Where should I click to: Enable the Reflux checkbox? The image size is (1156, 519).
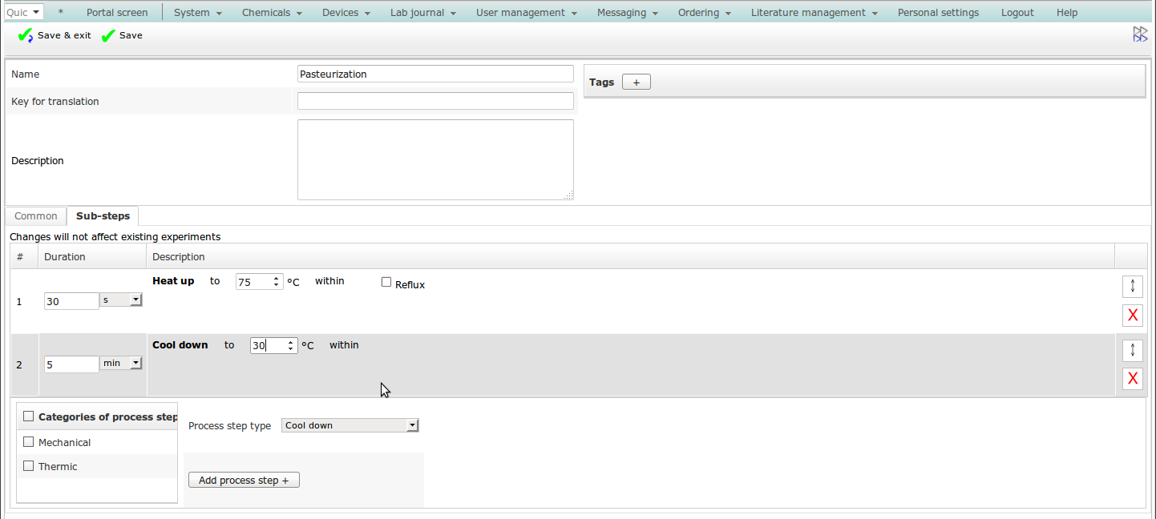tap(386, 282)
